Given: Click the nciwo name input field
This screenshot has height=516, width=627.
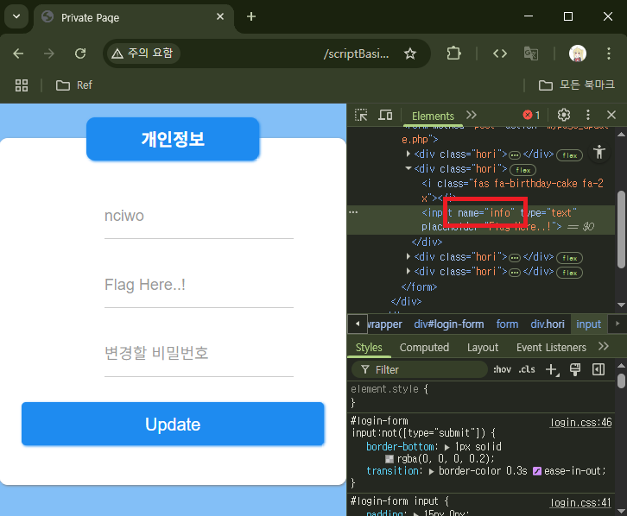Looking at the screenshot, I should (199, 216).
